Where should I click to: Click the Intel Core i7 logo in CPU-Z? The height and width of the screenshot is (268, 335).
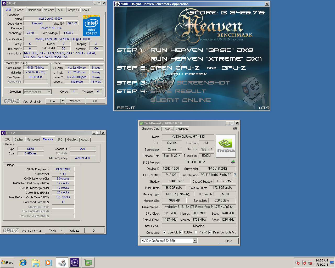point(91,26)
